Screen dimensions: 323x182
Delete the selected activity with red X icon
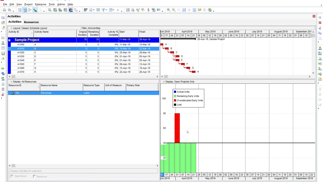pos(320,23)
